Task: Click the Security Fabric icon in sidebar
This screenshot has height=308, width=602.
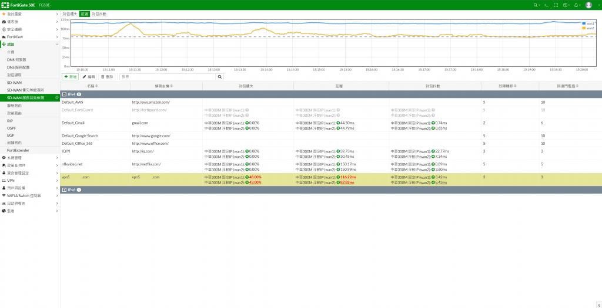Action: coord(4,29)
